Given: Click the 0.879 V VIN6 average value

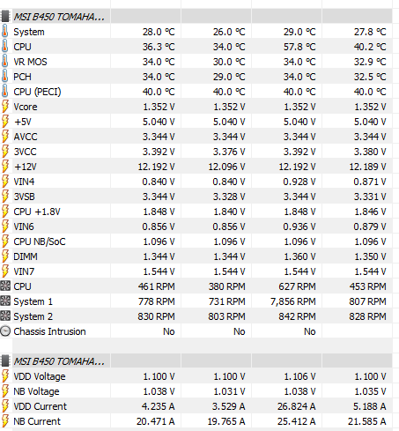Looking at the screenshot, I should tap(370, 227).
